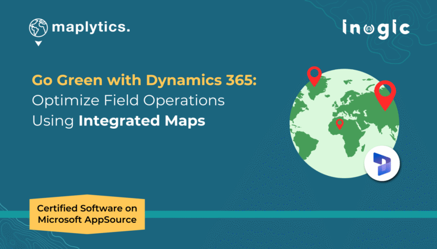Click the "Integrated Maps" bold text
This screenshot has height=249, width=437.
tap(142, 121)
